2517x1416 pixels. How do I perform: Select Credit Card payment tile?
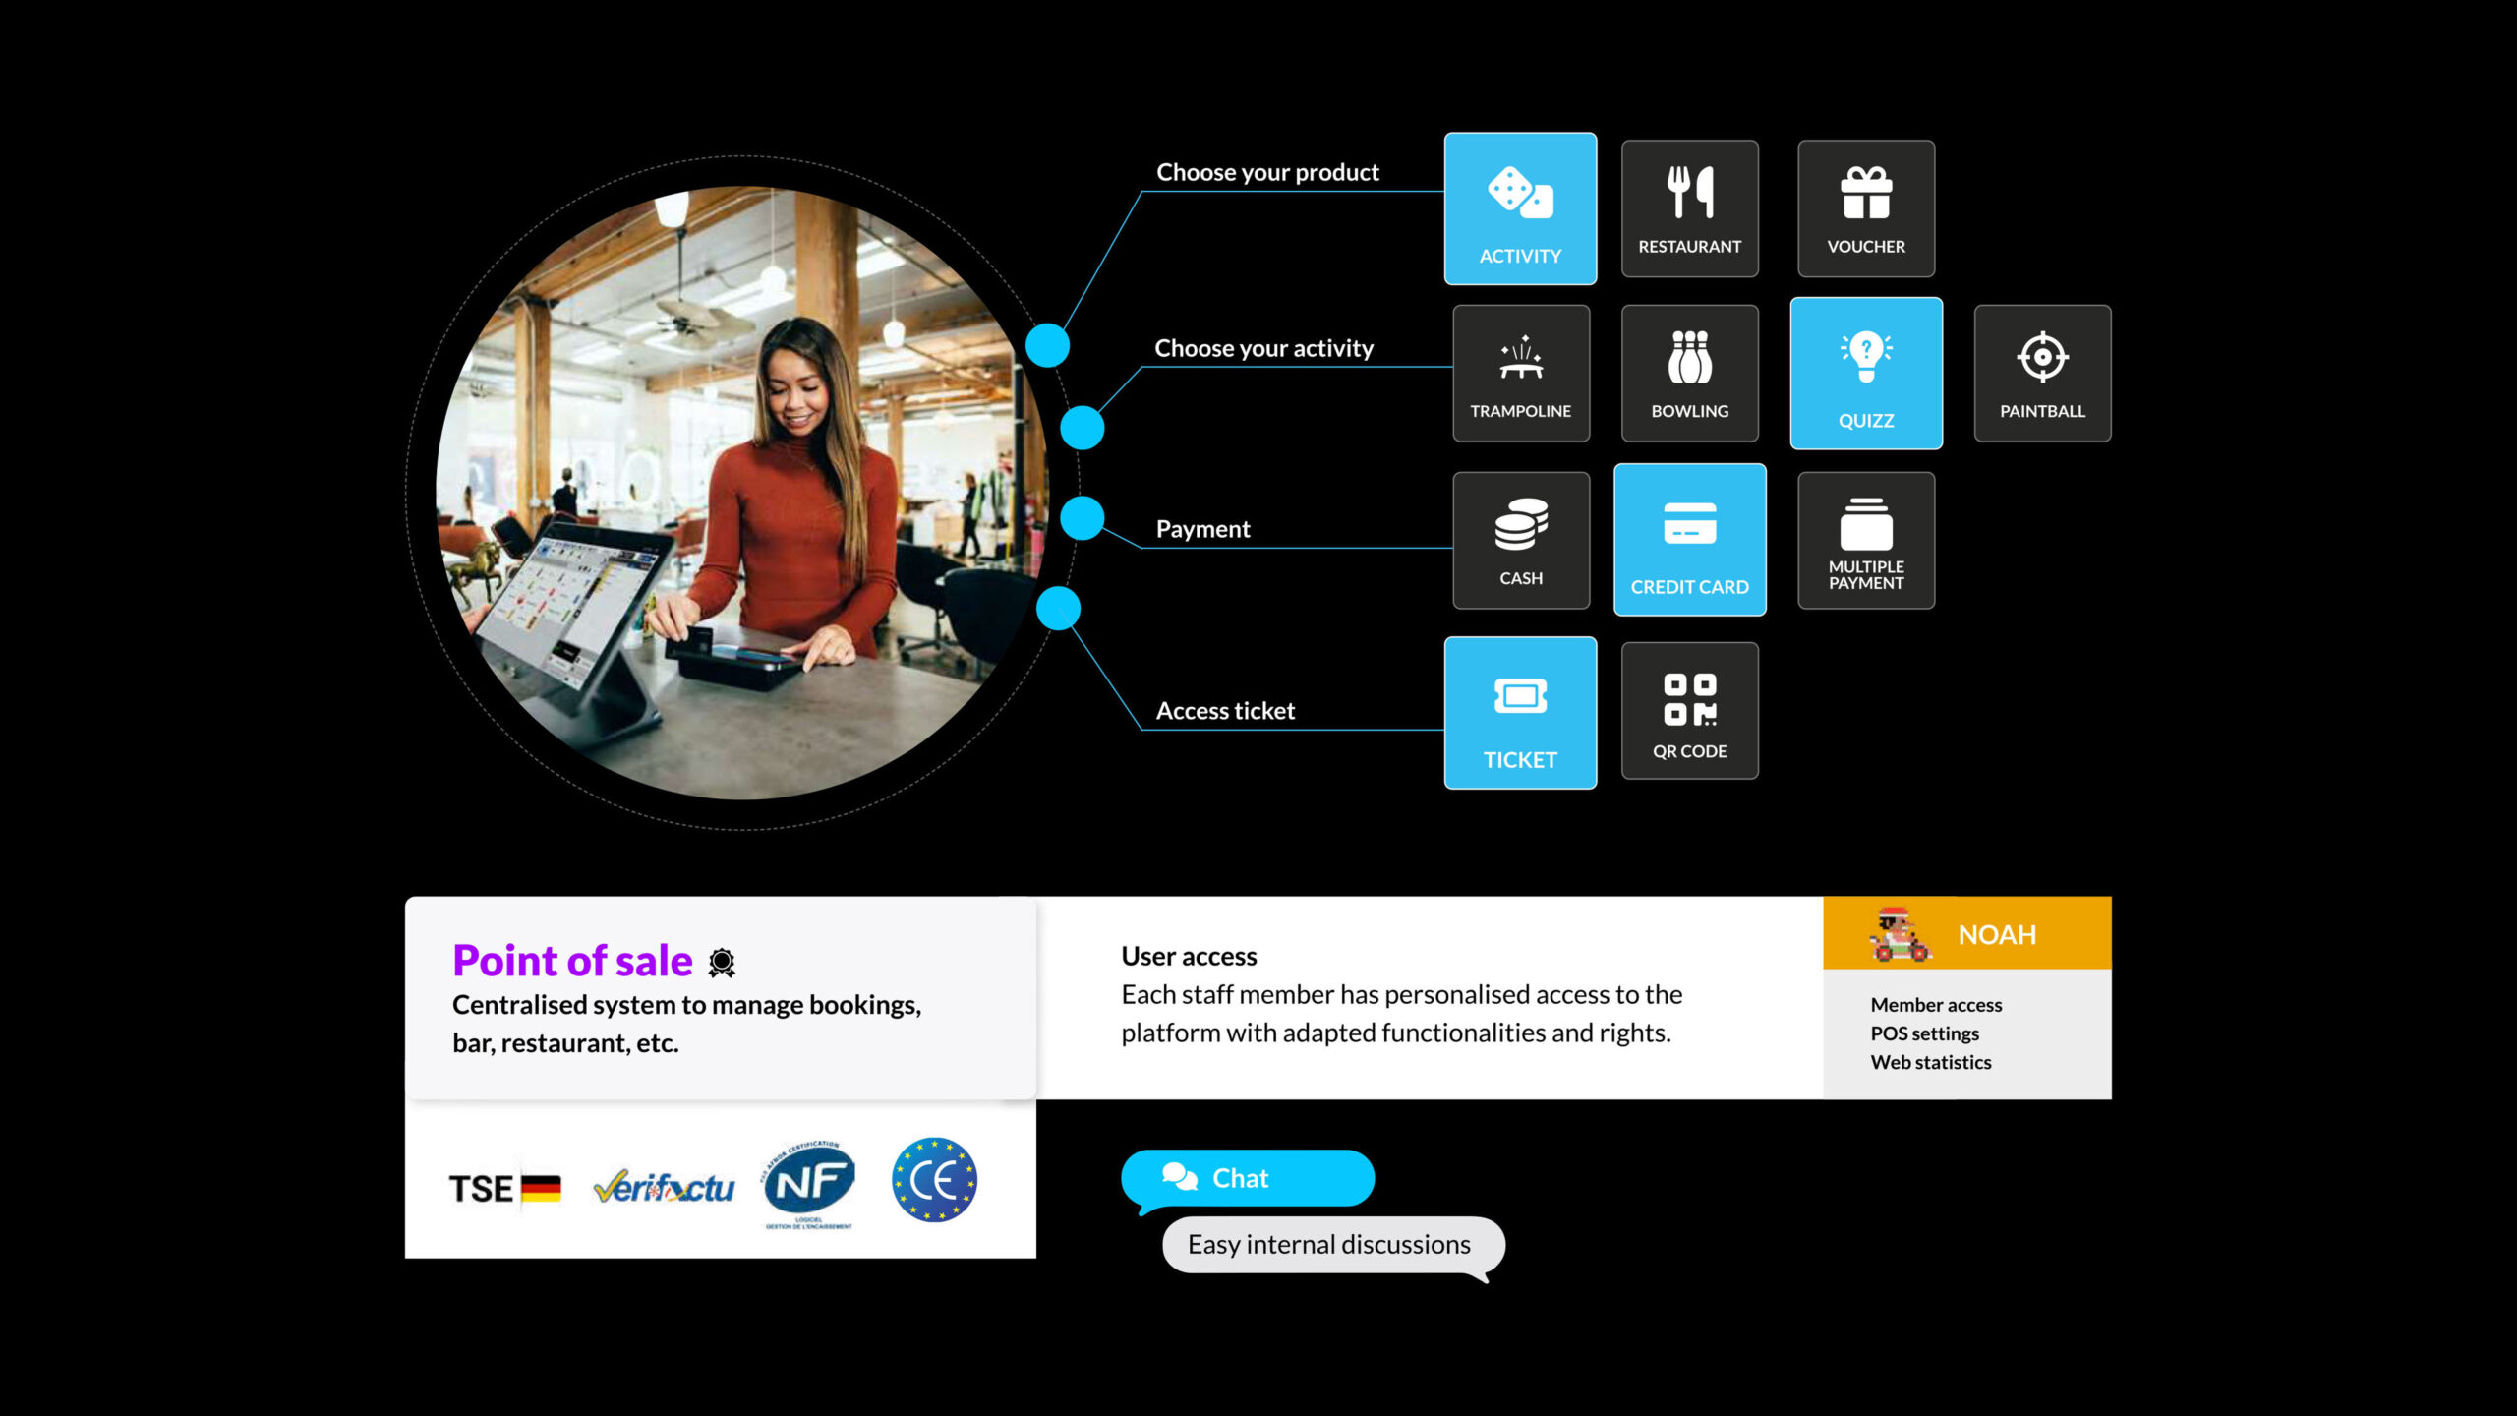(x=1689, y=540)
